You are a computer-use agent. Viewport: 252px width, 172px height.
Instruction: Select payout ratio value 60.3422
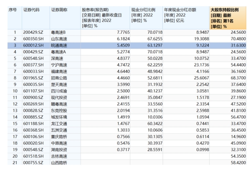point(155,123)
